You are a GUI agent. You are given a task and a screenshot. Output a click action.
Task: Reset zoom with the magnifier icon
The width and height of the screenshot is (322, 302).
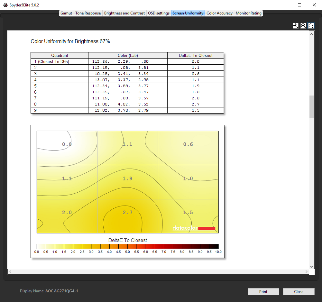pyautogui.click(x=311, y=26)
